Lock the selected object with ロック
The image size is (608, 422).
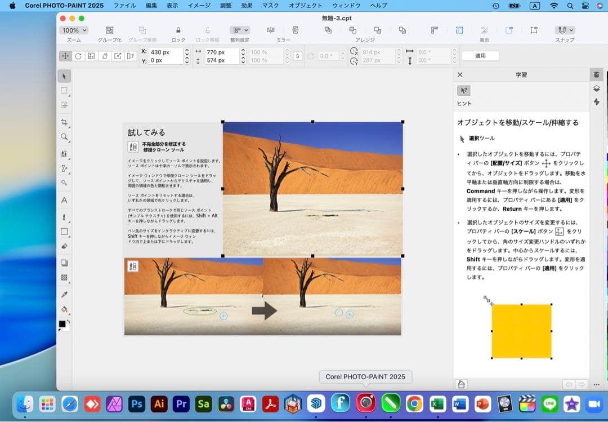(177, 30)
